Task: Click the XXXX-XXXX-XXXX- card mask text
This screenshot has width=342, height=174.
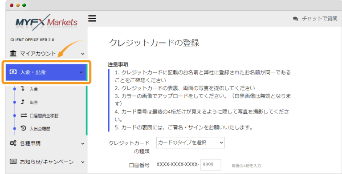Action: [177, 164]
